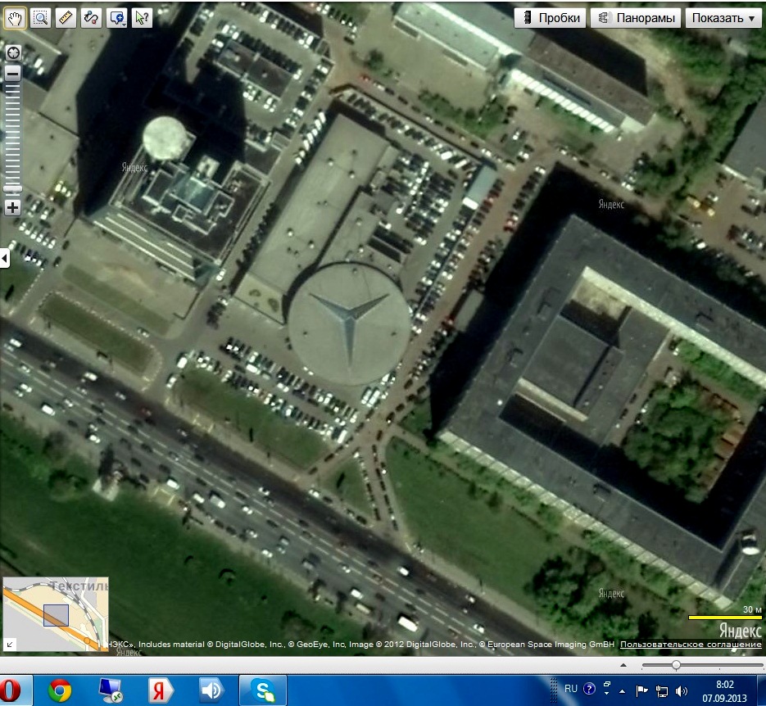Viewport: 766px width, 706px height.
Task: Click the Яндекс logo on the map
Action: 740,631
